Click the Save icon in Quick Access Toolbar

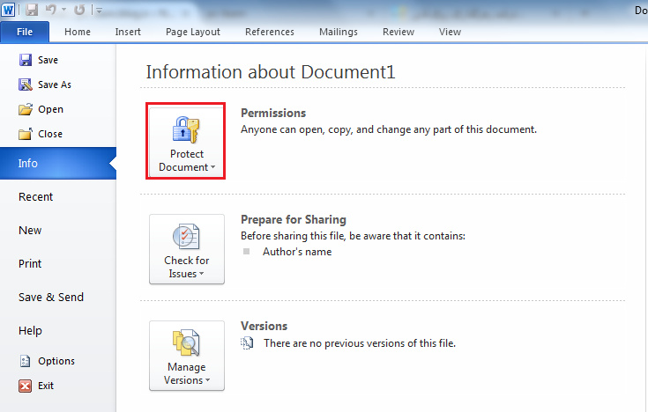(x=32, y=10)
